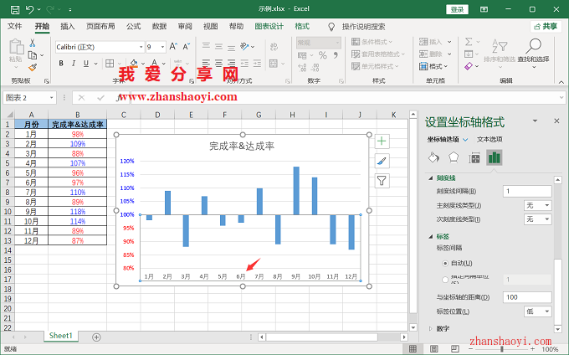This screenshot has width=569, height=355.
Task: Increase font size with larger A icon
Action: coord(173,46)
